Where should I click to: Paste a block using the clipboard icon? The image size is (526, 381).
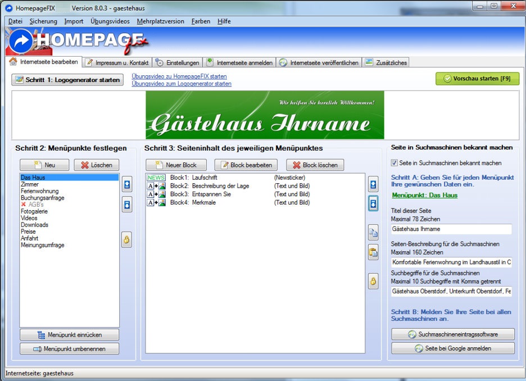click(372, 252)
